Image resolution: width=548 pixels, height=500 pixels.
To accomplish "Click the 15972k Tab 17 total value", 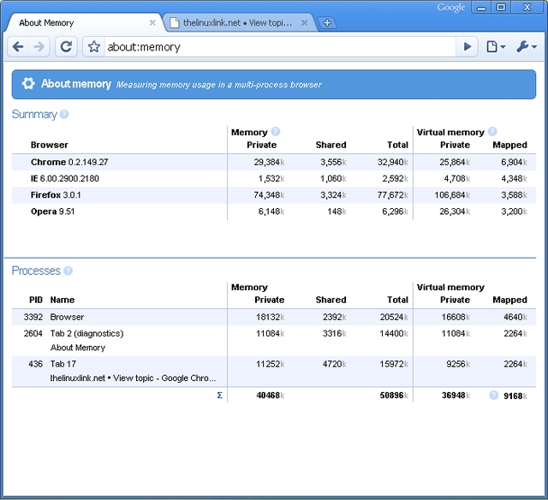I will click(x=394, y=364).
